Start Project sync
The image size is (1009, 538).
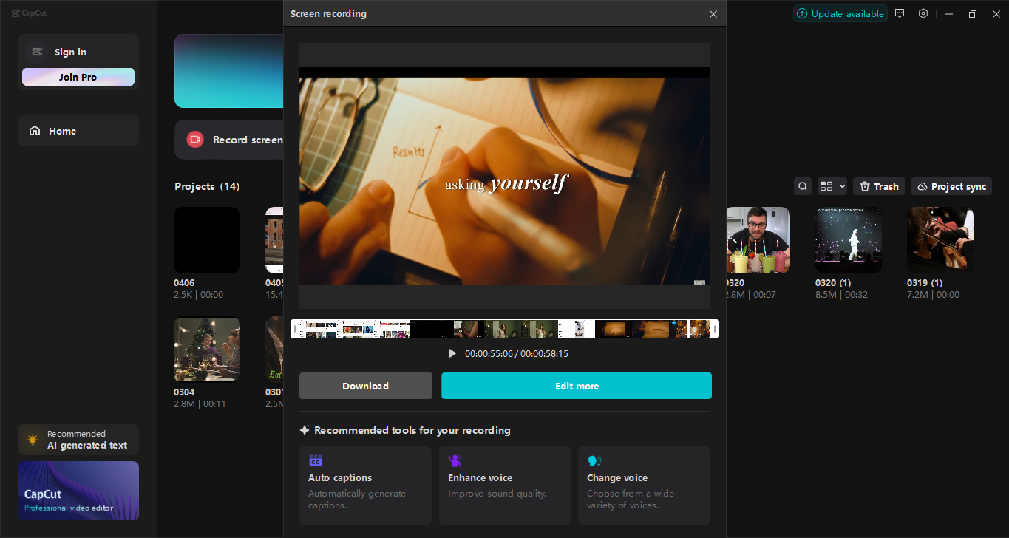pyautogui.click(x=951, y=185)
